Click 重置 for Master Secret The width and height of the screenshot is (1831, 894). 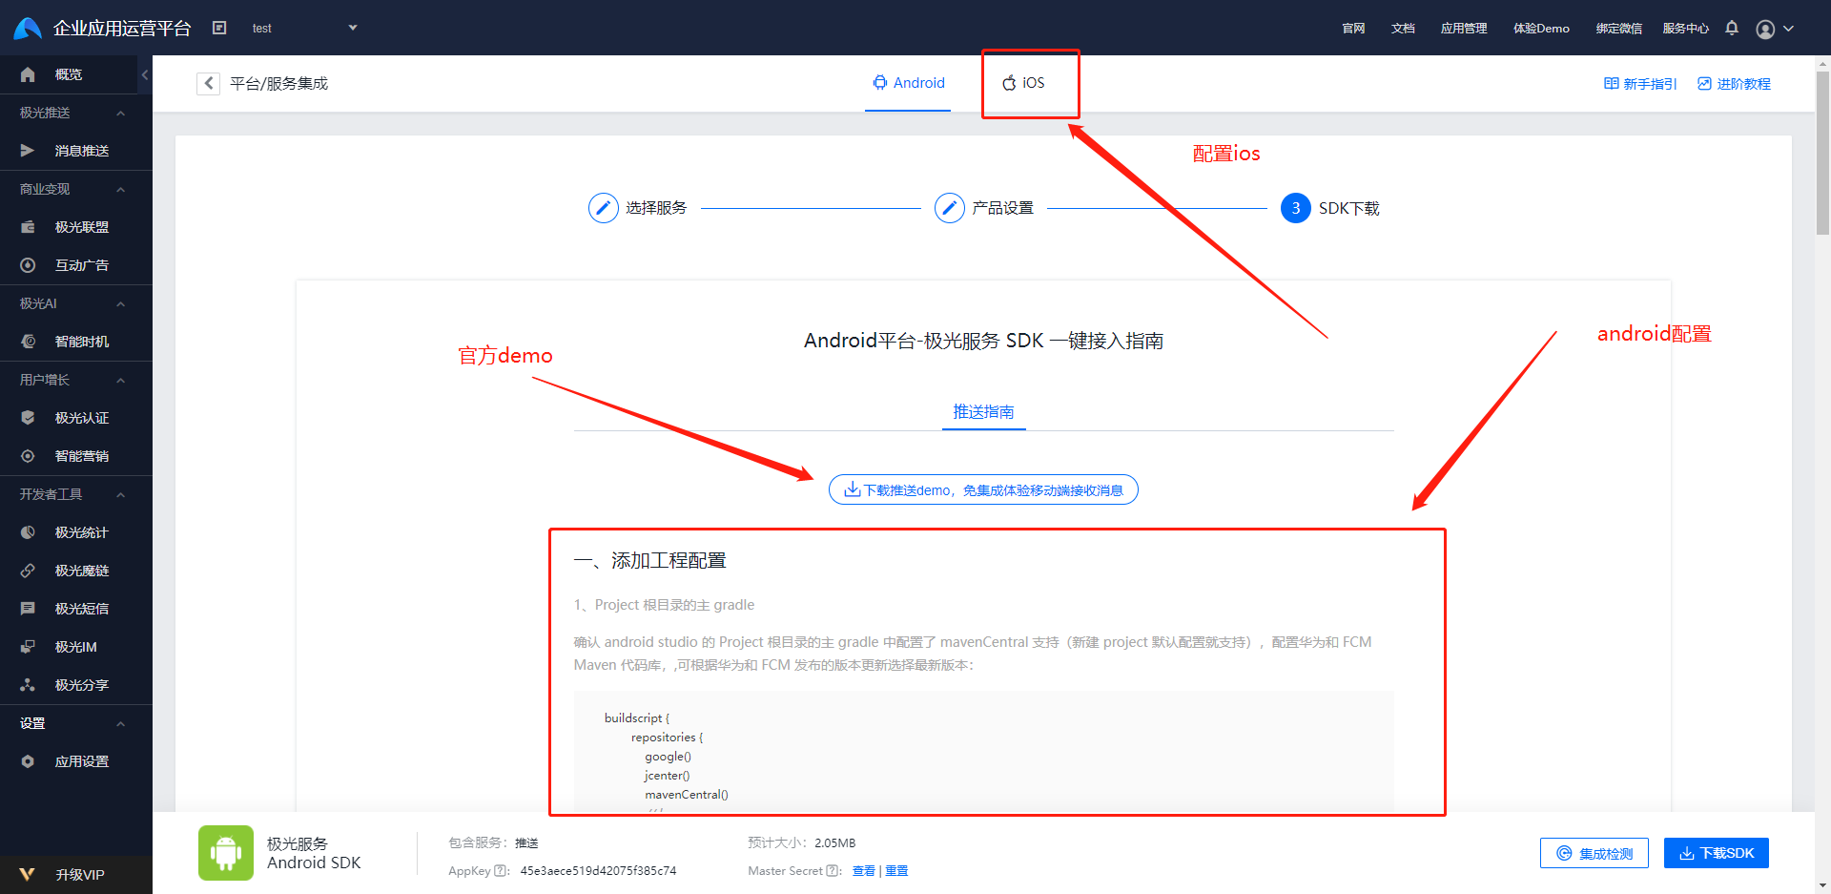click(x=896, y=871)
